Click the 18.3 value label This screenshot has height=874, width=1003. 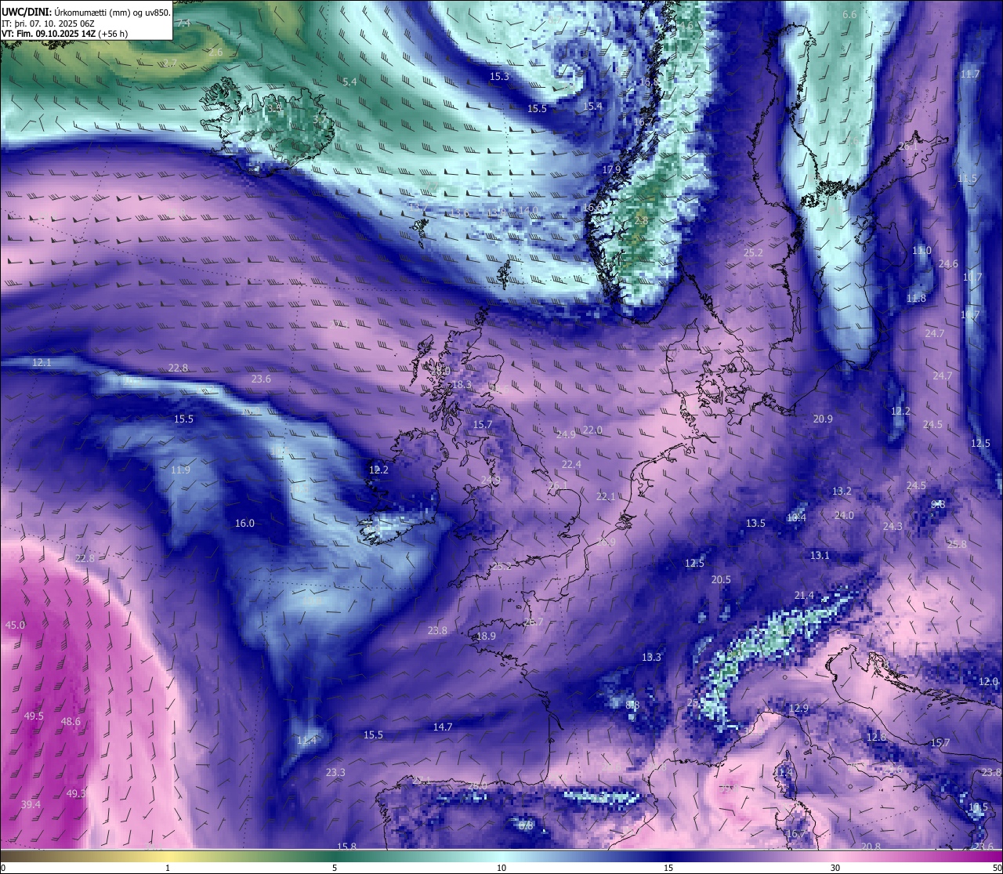462,384
